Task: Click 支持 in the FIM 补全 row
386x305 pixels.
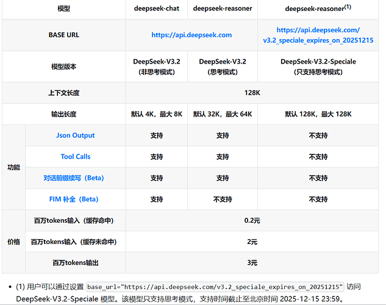Action: pos(157,199)
